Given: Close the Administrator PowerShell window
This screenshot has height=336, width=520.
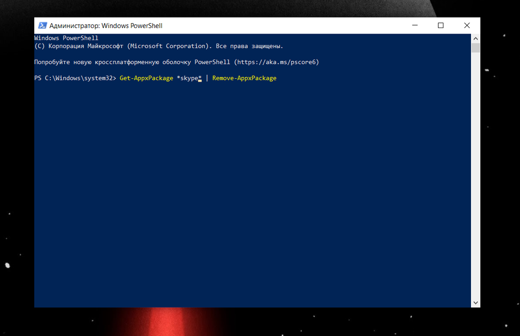Looking at the screenshot, I should tap(467, 25).
